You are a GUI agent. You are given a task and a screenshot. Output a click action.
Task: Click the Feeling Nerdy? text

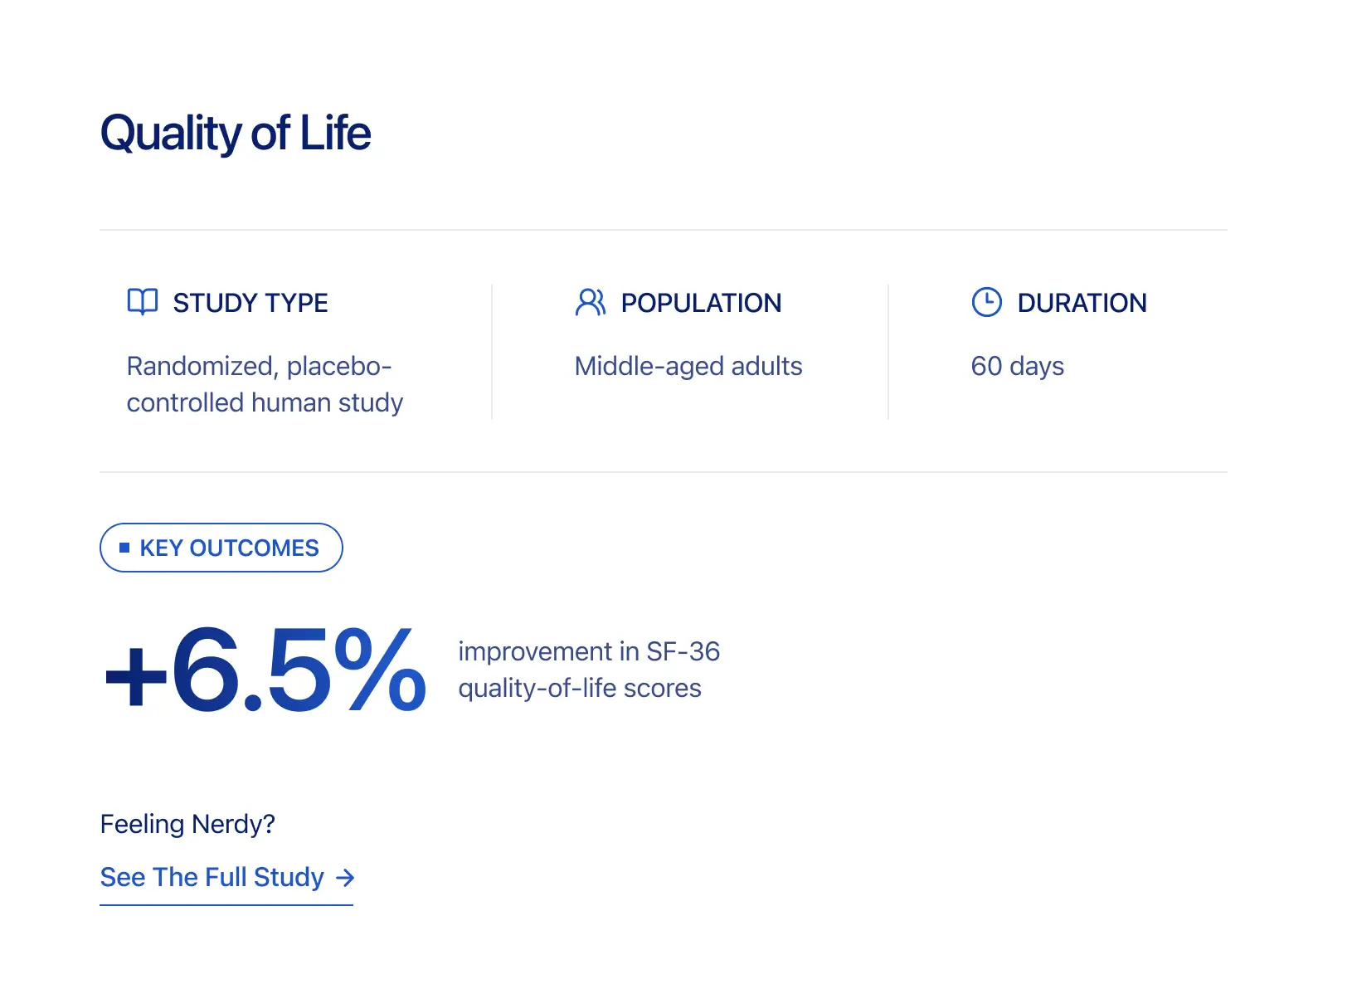pos(187,824)
